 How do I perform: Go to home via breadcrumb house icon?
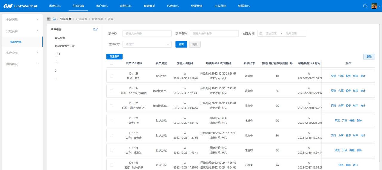click(54, 19)
